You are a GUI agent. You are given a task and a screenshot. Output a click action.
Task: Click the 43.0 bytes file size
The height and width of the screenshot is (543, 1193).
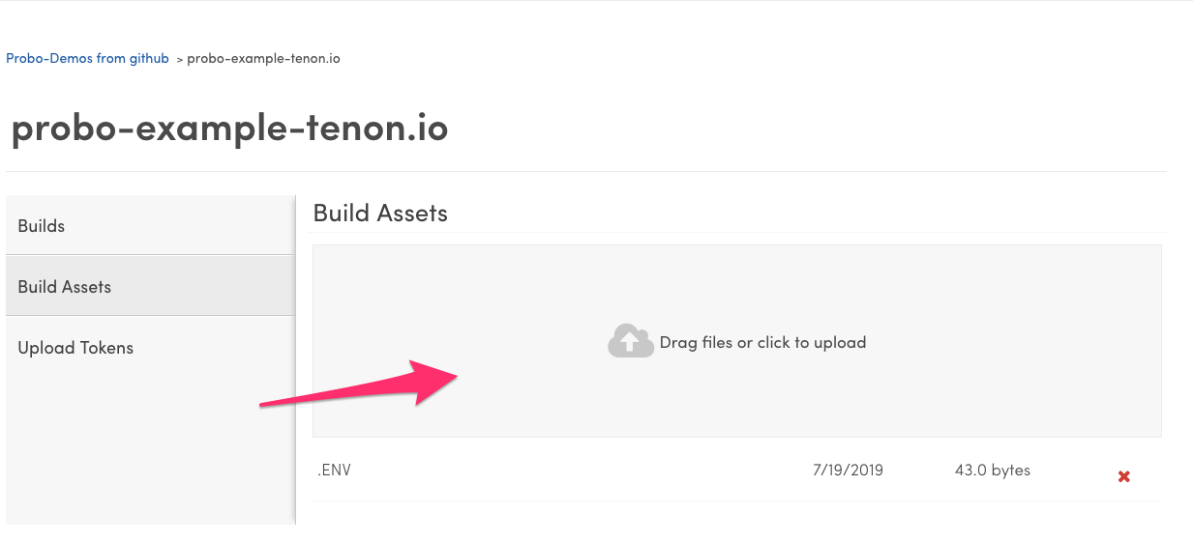pyautogui.click(x=992, y=471)
